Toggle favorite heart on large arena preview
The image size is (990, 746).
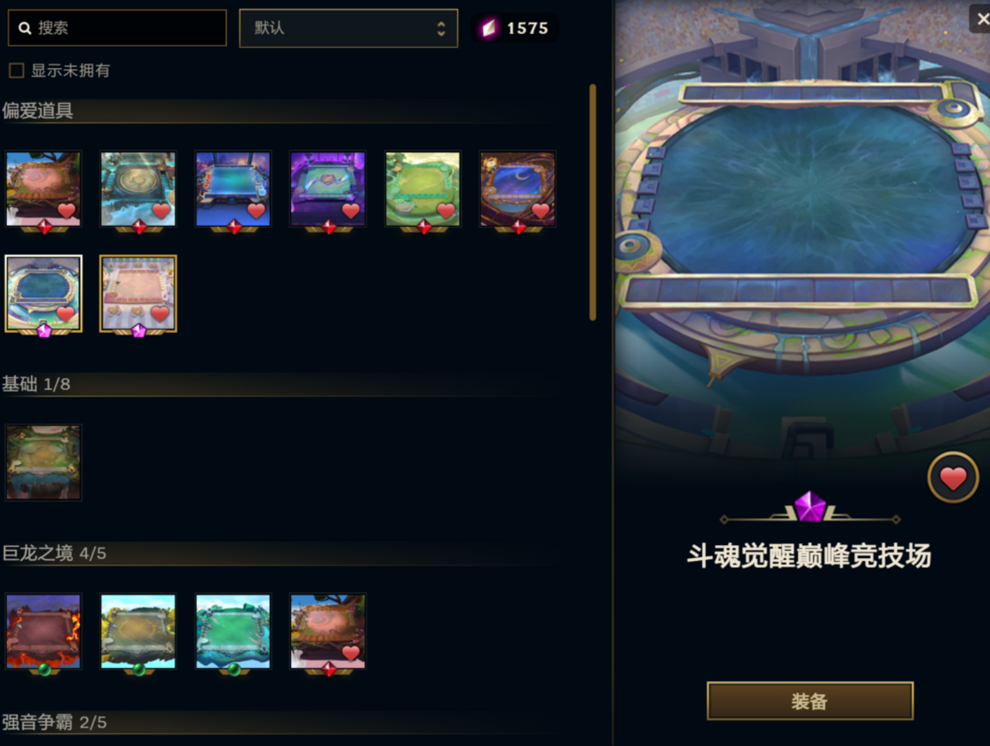(953, 477)
